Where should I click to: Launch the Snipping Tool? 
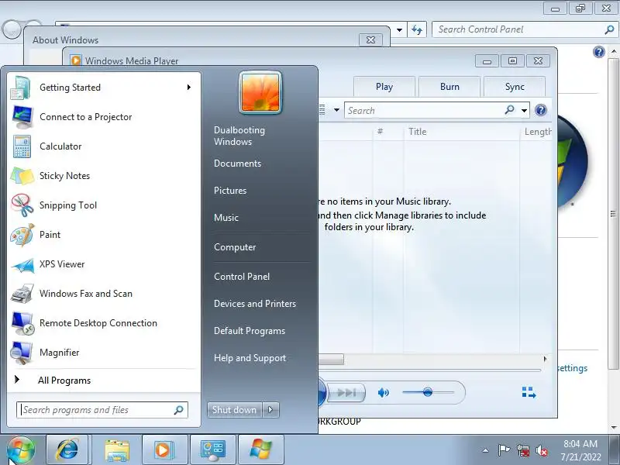[103, 205]
